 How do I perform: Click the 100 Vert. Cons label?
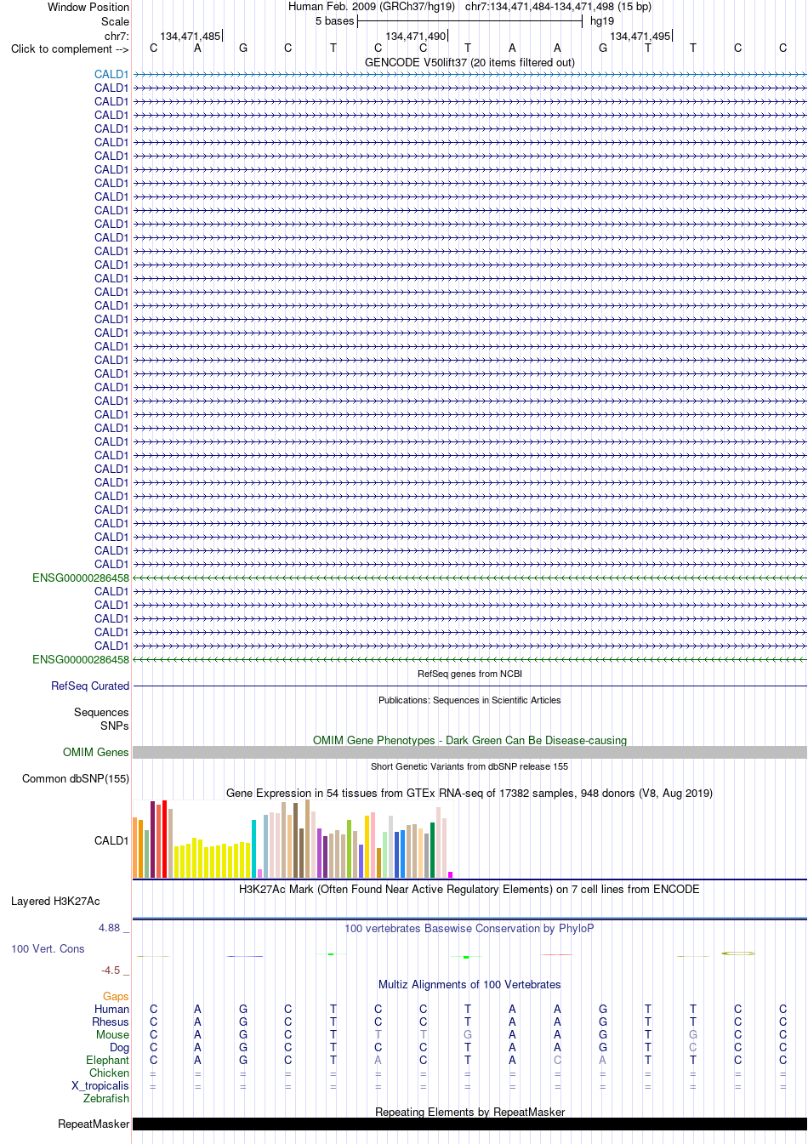point(48,949)
